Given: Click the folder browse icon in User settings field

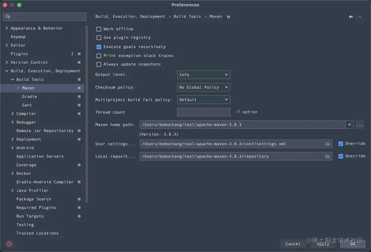Looking at the screenshot, I should 328,144.
